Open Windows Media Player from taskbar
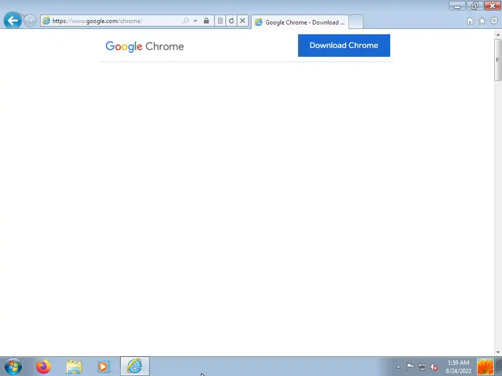 tap(104, 366)
